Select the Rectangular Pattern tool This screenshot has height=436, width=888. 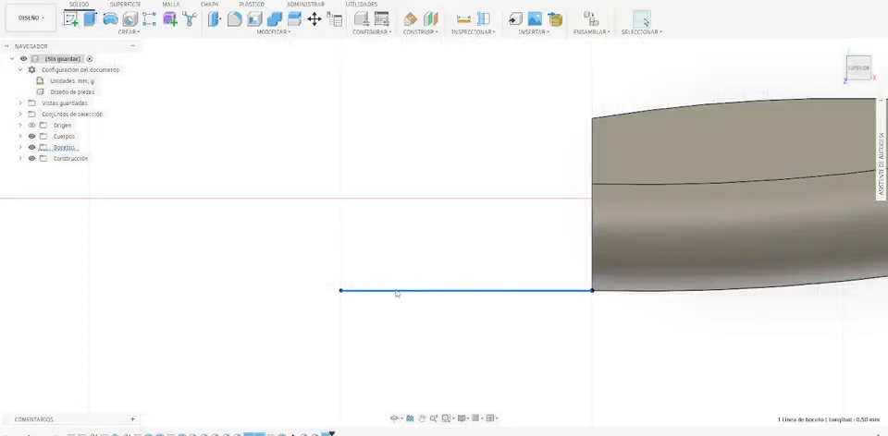(150, 19)
